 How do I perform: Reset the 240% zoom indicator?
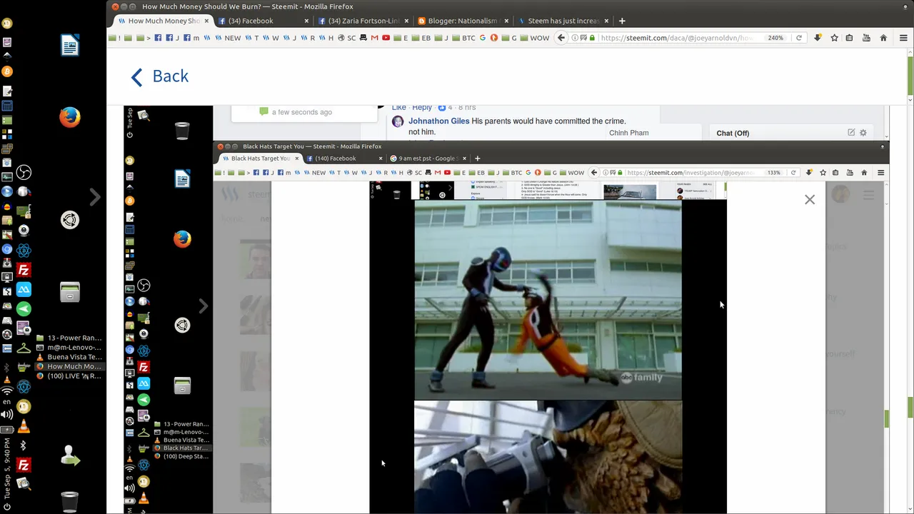[x=775, y=38]
